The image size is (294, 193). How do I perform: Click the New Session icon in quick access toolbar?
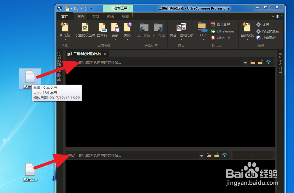pos(67,8)
